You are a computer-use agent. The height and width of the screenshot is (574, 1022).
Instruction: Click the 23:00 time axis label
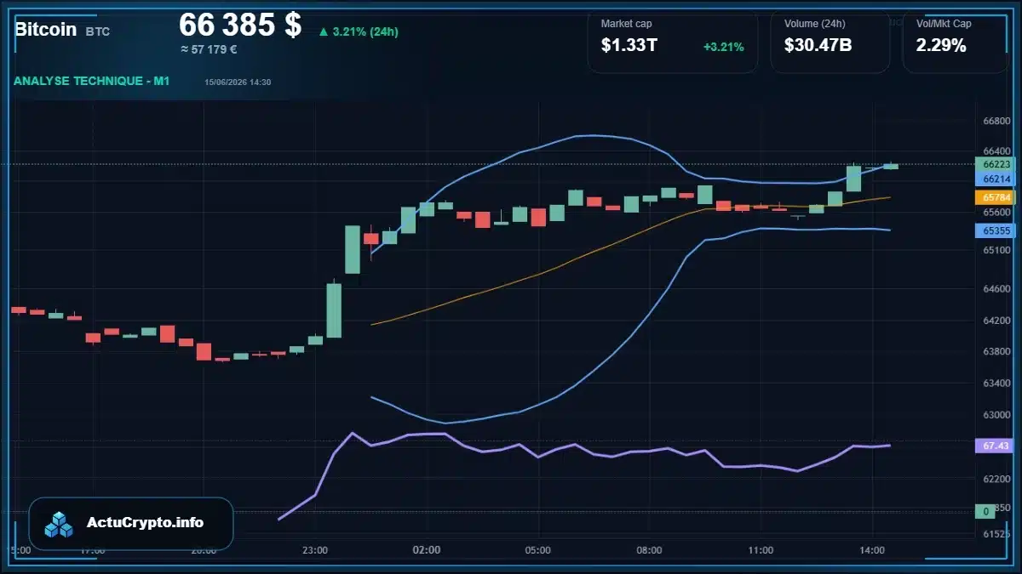click(x=315, y=550)
